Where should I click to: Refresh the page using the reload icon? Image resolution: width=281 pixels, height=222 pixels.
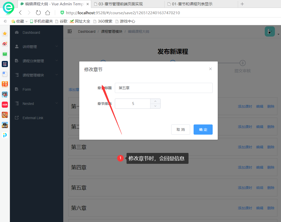38,12
